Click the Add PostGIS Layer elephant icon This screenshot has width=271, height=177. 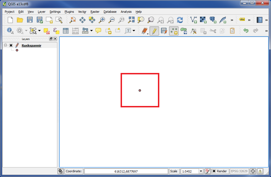[x=213, y=20]
